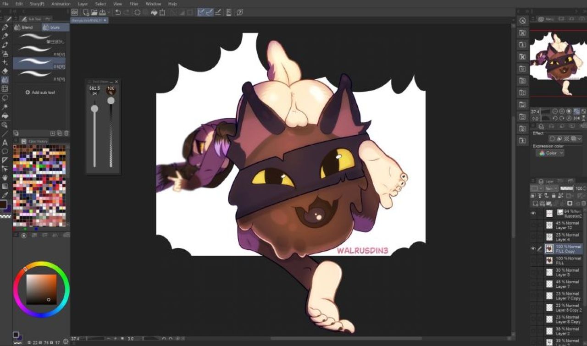Toggle visibility of the 64% Illustration2 layer
The width and height of the screenshot is (587, 346).
click(x=533, y=213)
